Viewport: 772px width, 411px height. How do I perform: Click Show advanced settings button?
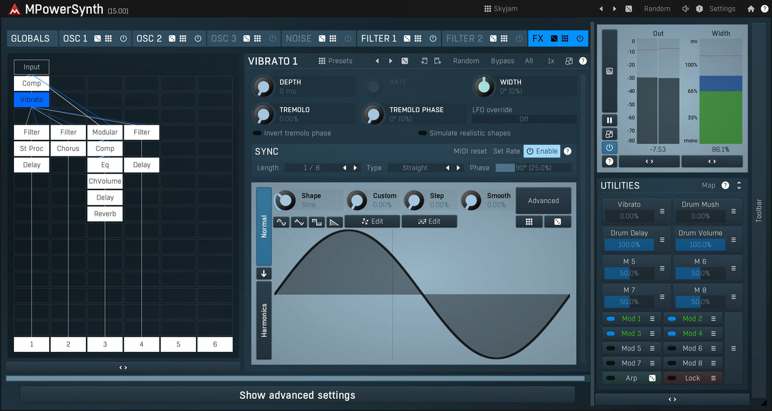pos(297,395)
